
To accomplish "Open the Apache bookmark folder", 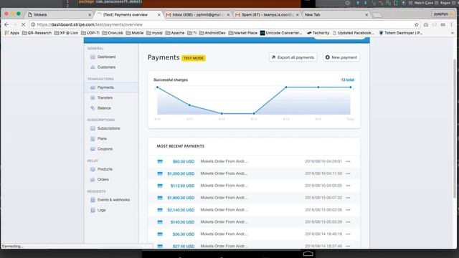I will tap(175, 33).
